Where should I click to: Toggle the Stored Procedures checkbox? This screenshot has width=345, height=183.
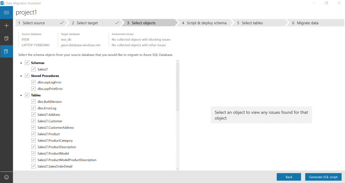[x=27, y=76]
